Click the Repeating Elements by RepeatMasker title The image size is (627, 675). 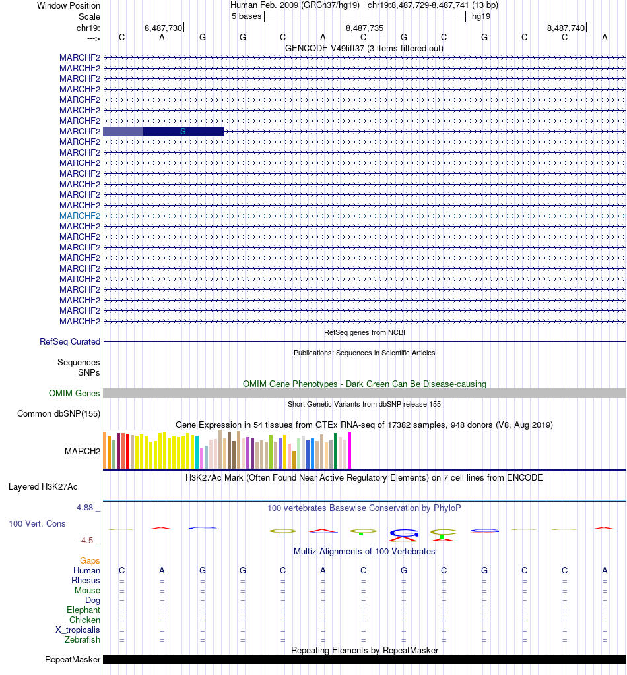[x=364, y=650]
